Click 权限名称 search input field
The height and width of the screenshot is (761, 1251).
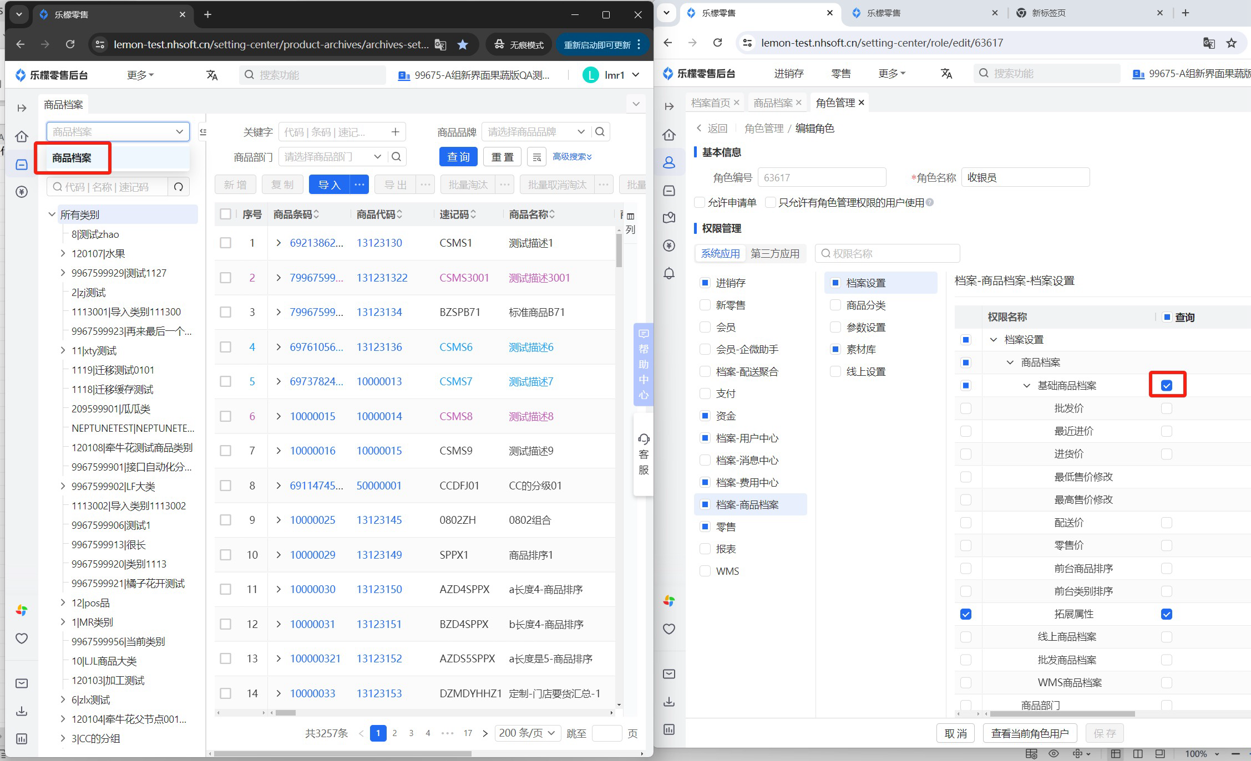click(x=888, y=253)
